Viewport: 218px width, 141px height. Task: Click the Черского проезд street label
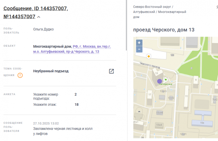(150, 65)
